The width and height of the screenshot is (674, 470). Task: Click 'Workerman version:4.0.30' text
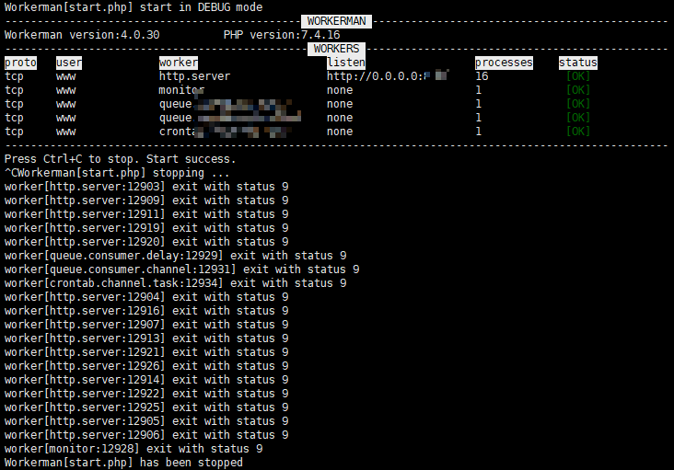pyautogui.click(x=82, y=35)
